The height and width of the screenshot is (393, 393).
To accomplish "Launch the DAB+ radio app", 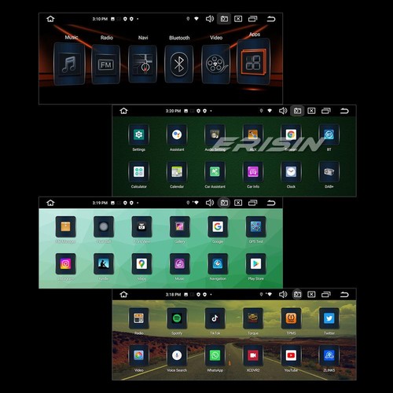I will tap(329, 172).
